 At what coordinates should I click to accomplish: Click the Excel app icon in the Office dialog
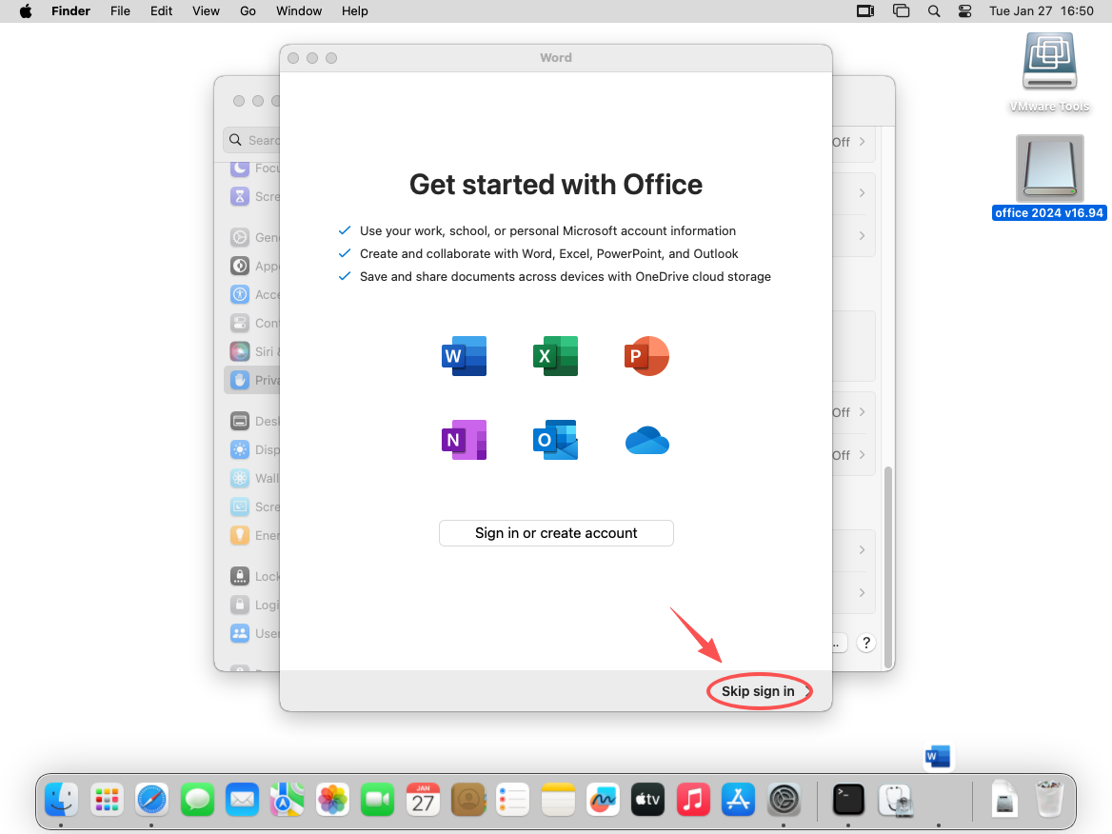point(555,356)
